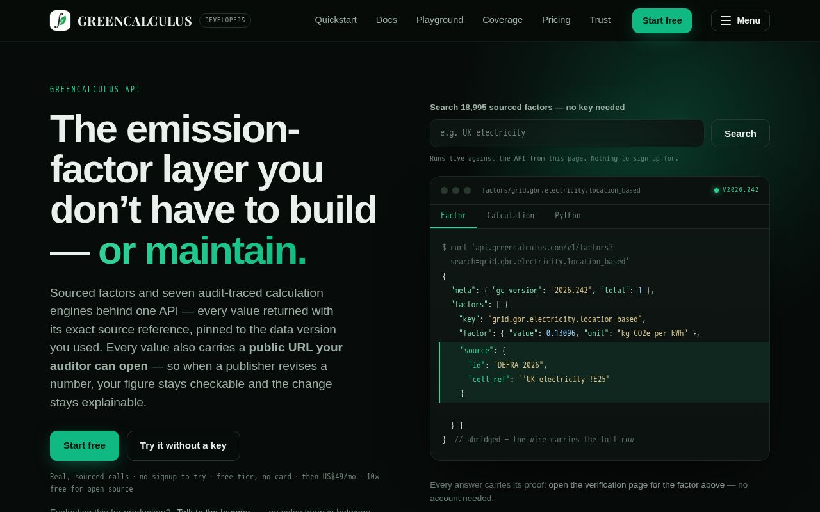Click Start free beside Try it without a key

tap(85, 445)
